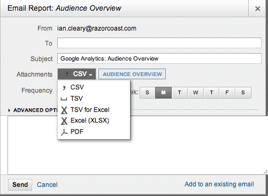Select the first S (Sunday) day button
Screen dimensions: 268x196
(x=147, y=93)
